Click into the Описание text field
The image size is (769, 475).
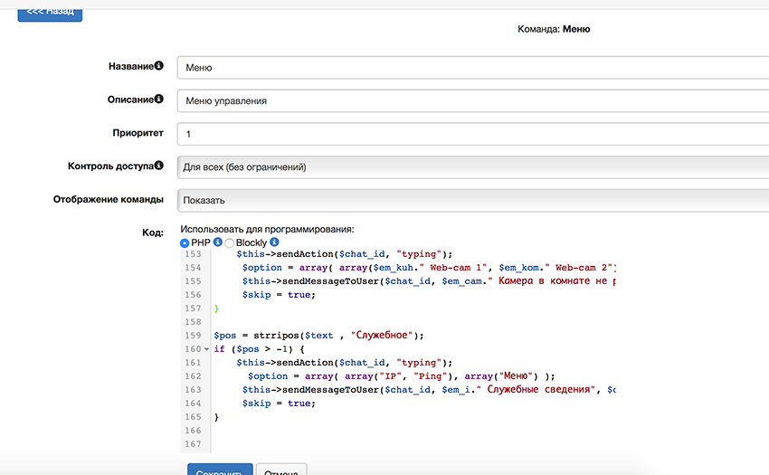tap(470, 101)
